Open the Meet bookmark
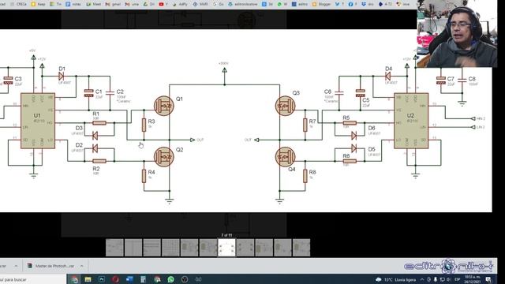This screenshot has width=505, height=284. point(94,4)
